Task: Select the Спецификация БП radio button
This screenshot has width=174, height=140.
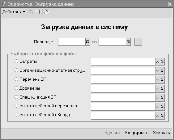Action: (16, 97)
